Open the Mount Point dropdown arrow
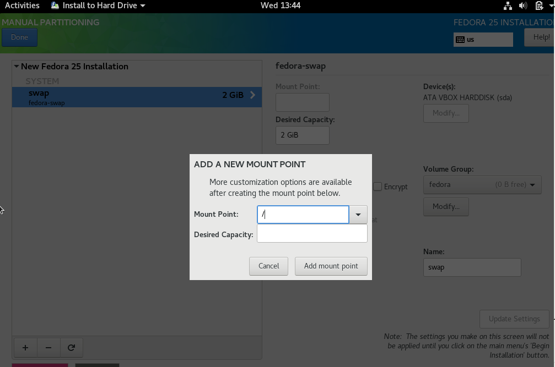Screen dimensions: 555x367 click(358, 215)
